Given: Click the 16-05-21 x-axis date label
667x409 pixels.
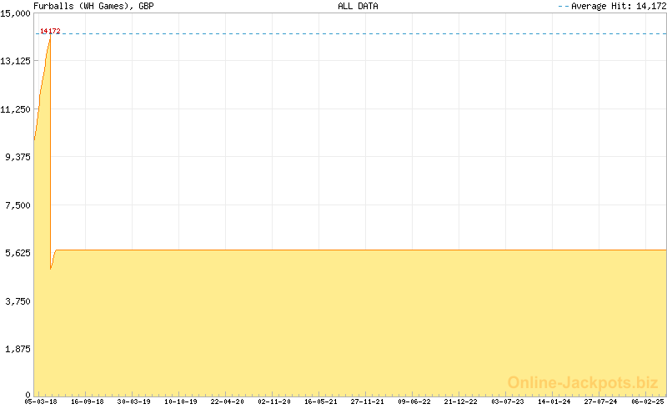Looking at the screenshot, I should click(x=321, y=401).
